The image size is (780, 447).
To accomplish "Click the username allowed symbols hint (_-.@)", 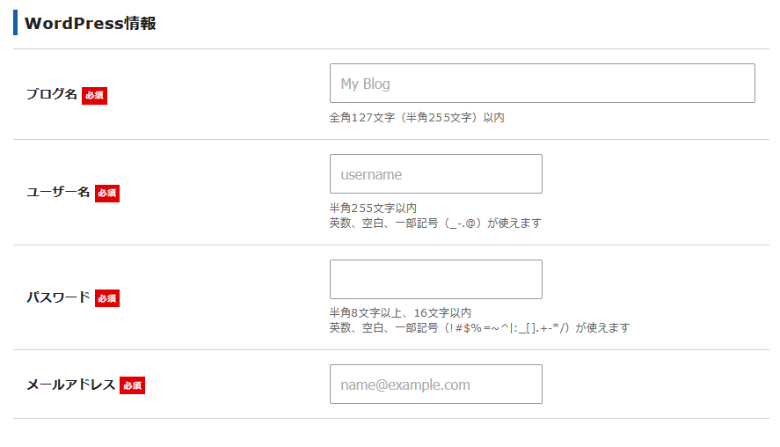I will point(435,223).
